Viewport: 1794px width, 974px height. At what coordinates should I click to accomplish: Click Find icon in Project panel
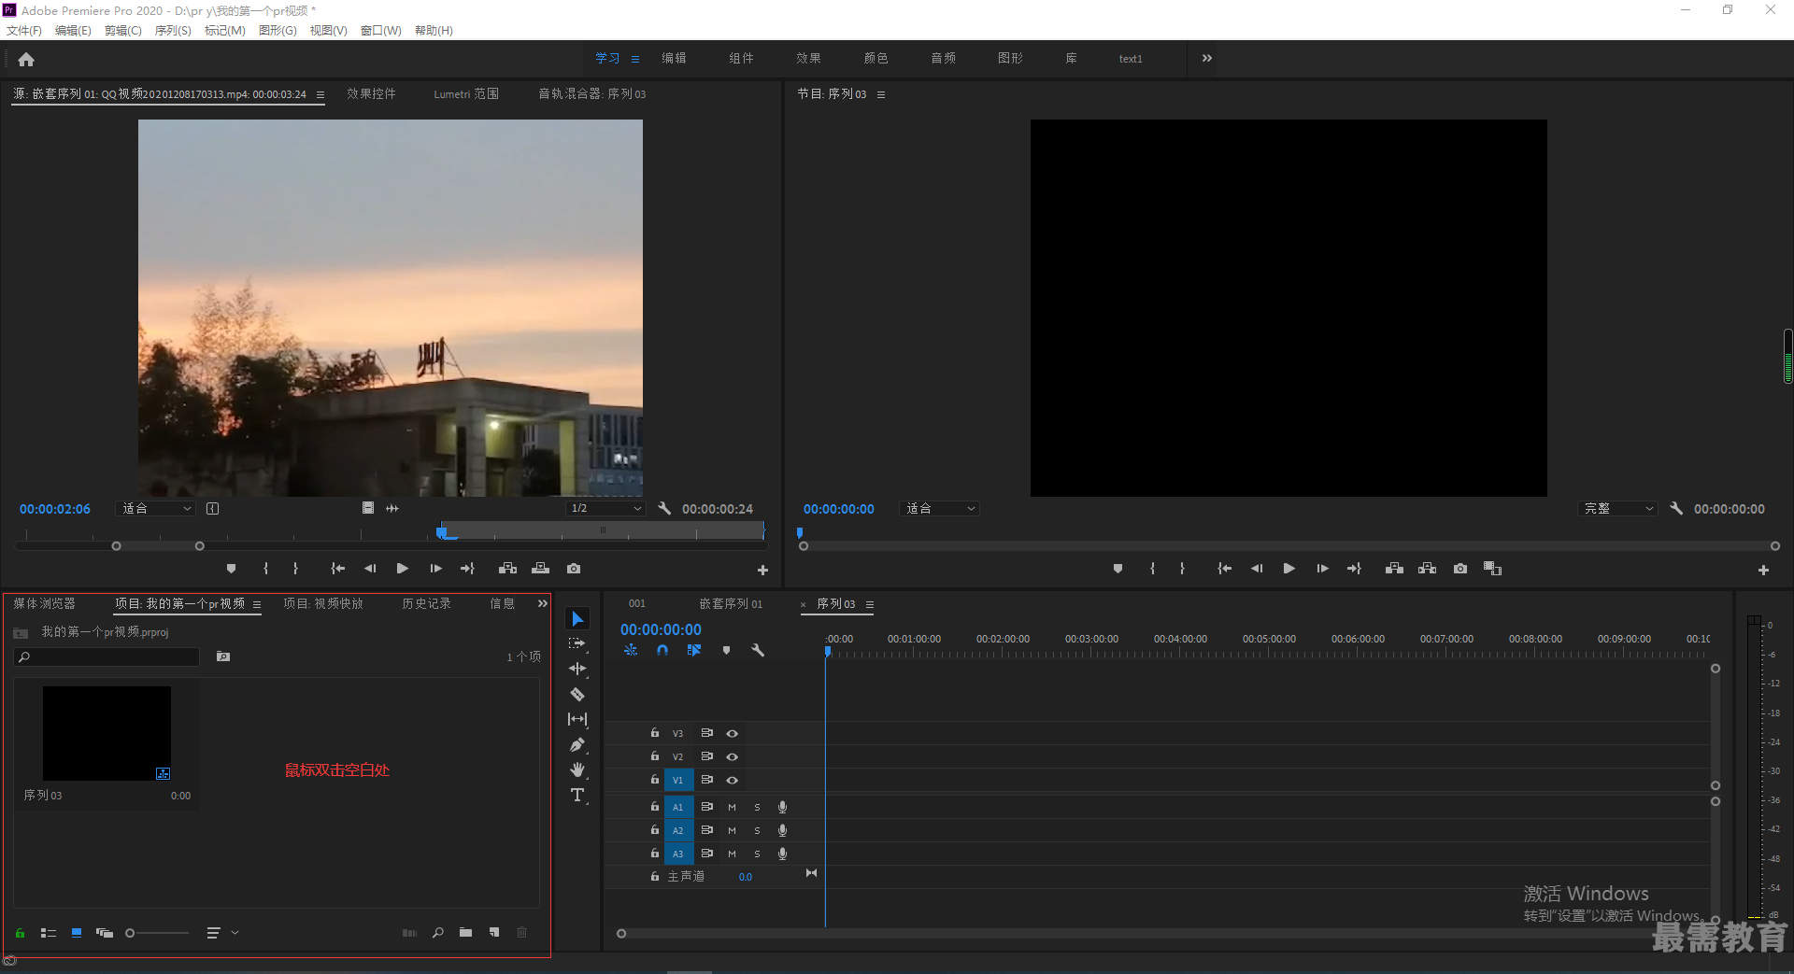[437, 932]
